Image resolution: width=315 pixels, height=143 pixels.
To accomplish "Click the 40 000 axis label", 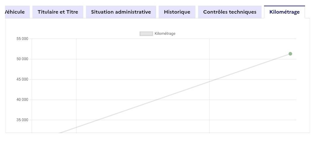I will click(x=22, y=100).
